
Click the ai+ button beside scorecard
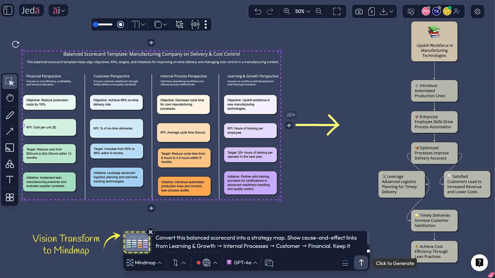coord(291,115)
